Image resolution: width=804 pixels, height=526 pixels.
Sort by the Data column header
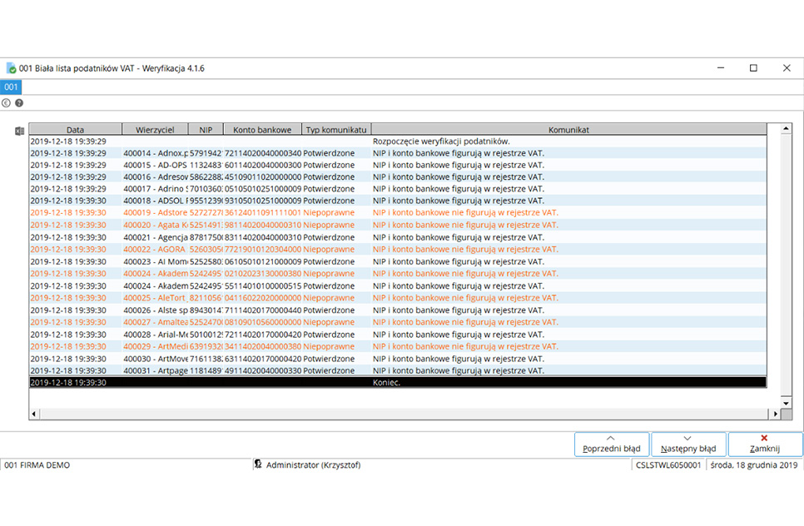tap(75, 130)
